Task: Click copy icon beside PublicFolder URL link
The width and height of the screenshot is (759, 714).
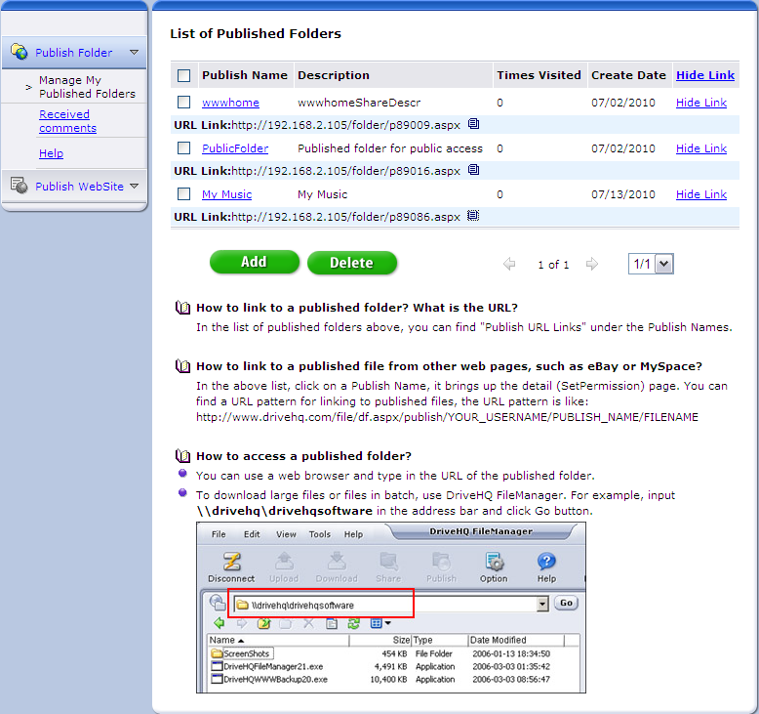Action: coord(474,170)
